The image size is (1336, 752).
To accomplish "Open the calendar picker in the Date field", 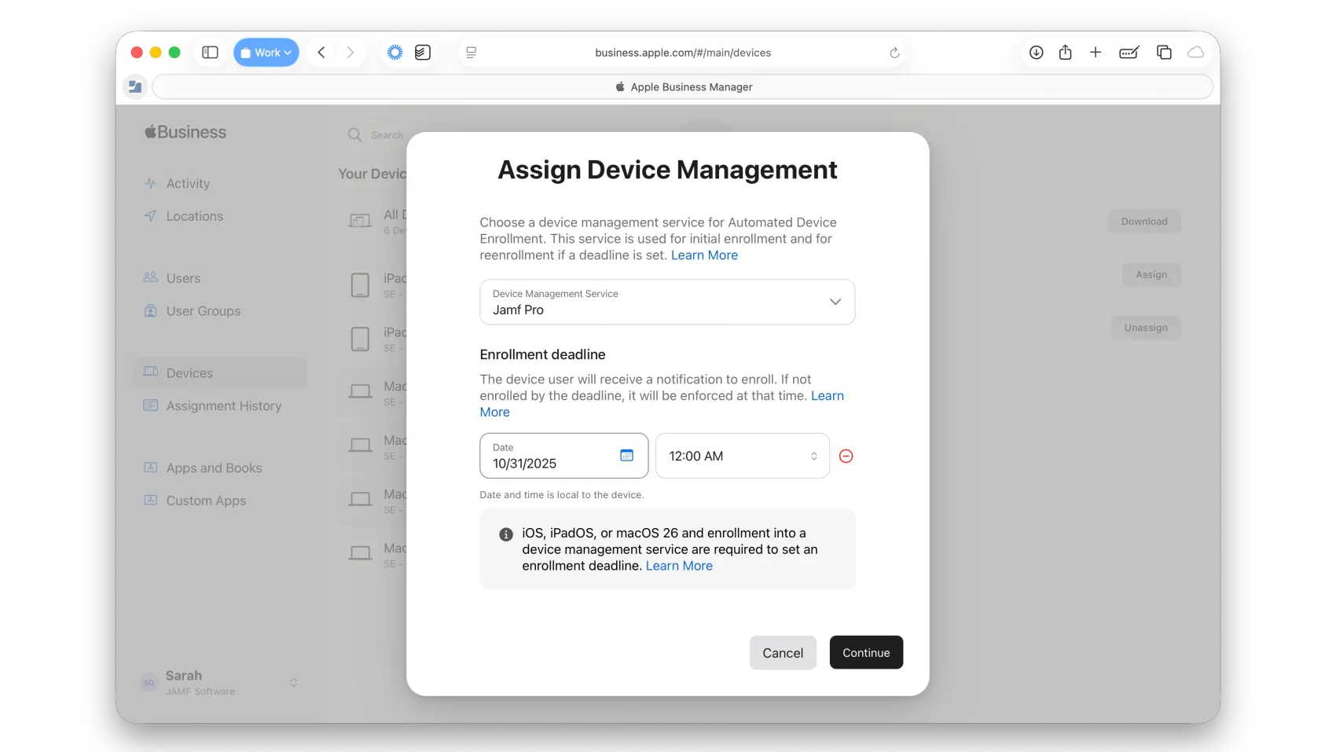I will coord(626,456).
